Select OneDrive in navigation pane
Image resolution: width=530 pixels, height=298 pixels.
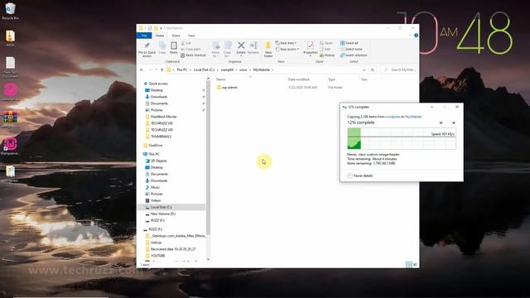pyautogui.click(x=156, y=146)
